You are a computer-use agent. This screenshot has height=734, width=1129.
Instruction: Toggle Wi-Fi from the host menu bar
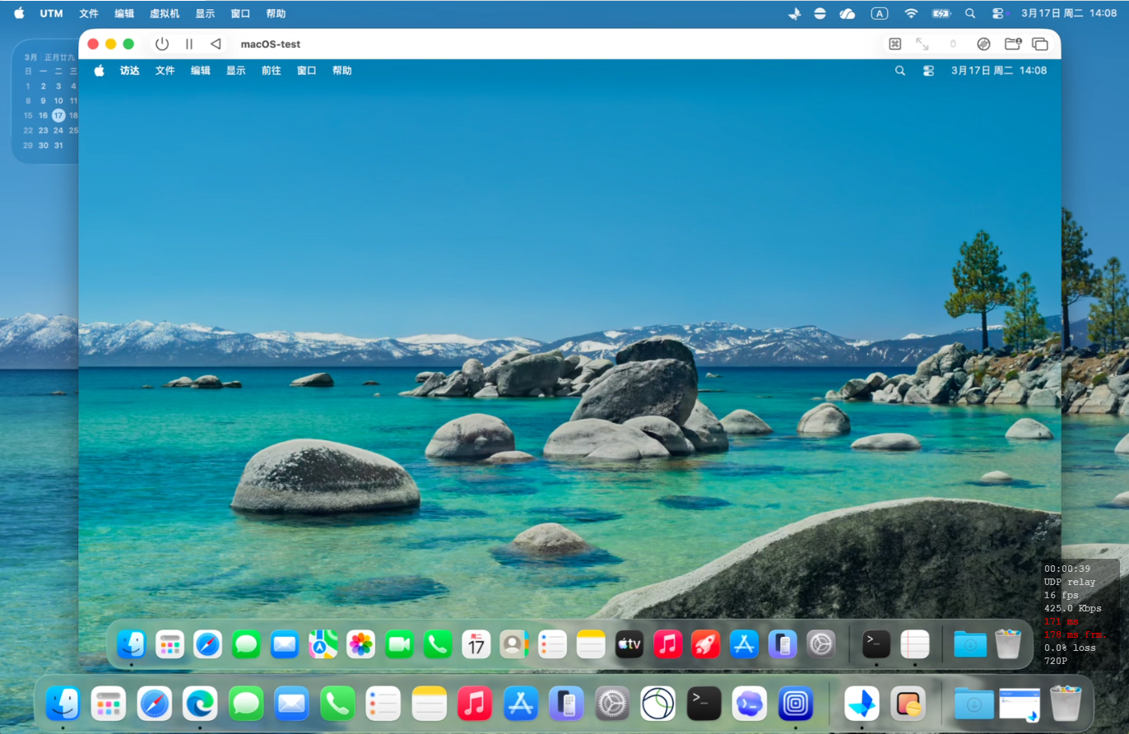click(x=911, y=13)
